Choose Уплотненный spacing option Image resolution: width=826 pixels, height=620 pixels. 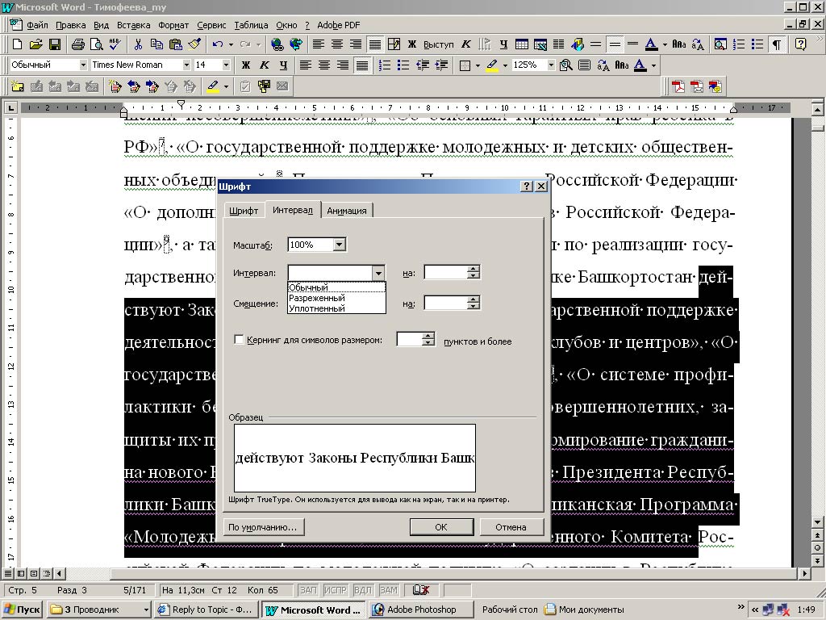[x=336, y=308]
